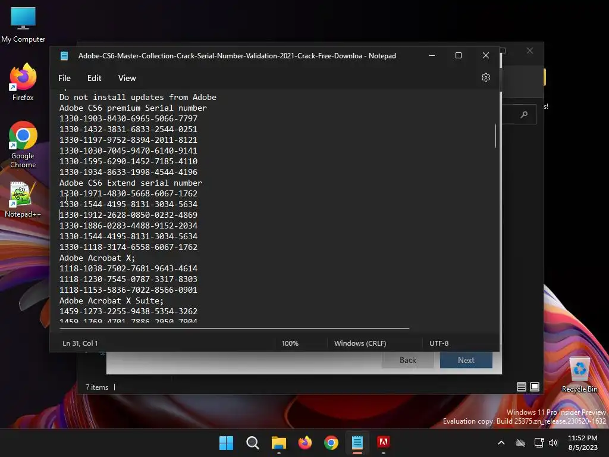The image size is (609, 457).
Task: Click serial 1459-1273-2255-9438-5354-3262
Action: point(128,311)
